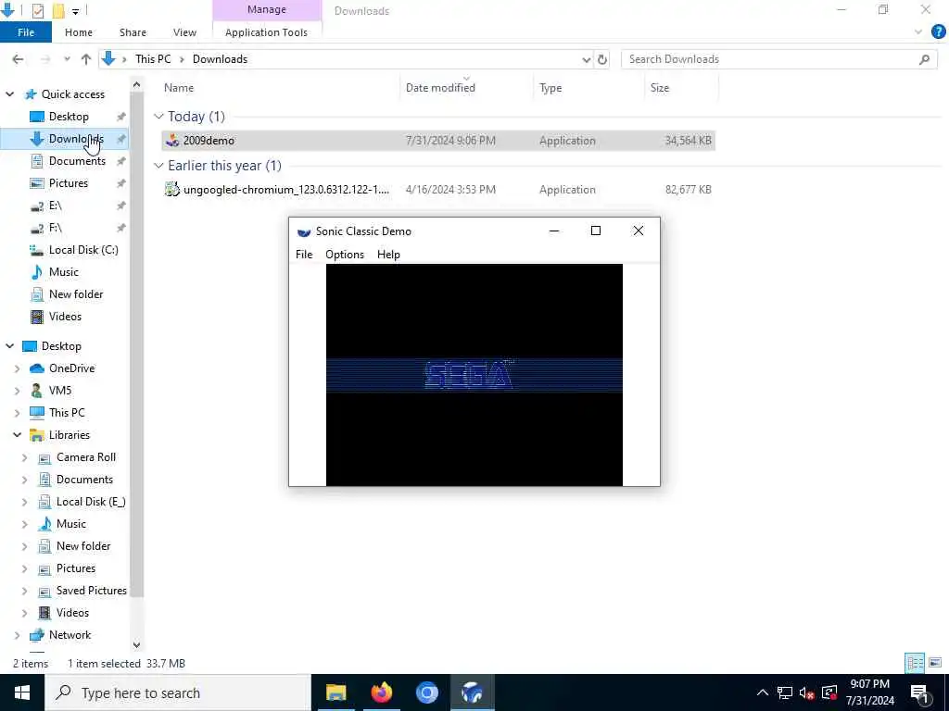Click the muted volume tray icon
949x711 pixels.
(806, 692)
